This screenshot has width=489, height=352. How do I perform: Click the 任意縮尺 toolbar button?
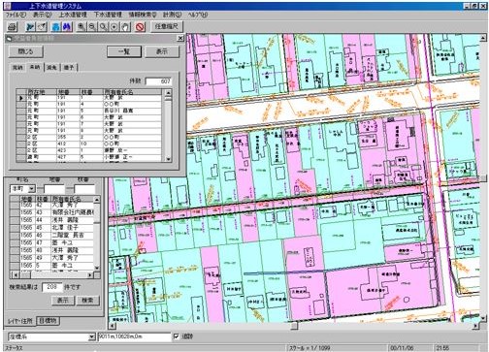(167, 26)
